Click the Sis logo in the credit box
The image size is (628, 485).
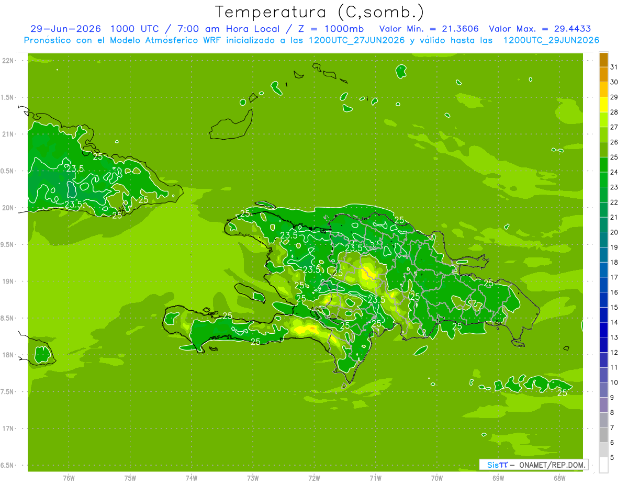pos(498,465)
